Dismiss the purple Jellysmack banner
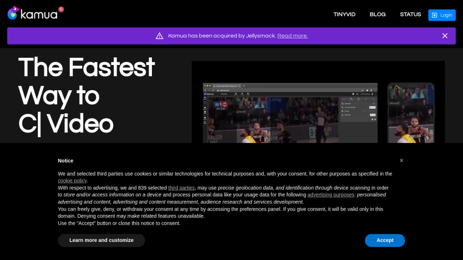The height and width of the screenshot is (260, 463). click(445, 36)
